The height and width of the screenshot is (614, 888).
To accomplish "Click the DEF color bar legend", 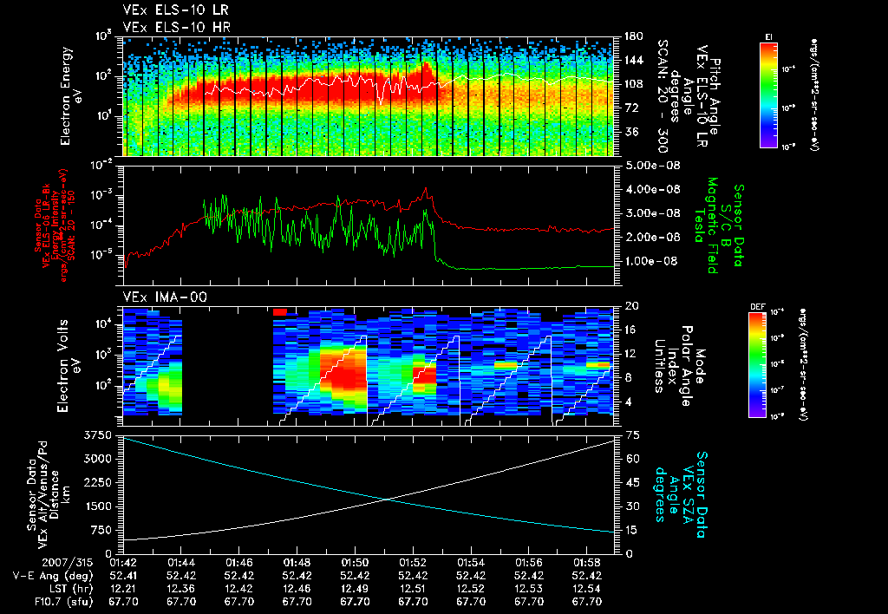I will 758,364.
